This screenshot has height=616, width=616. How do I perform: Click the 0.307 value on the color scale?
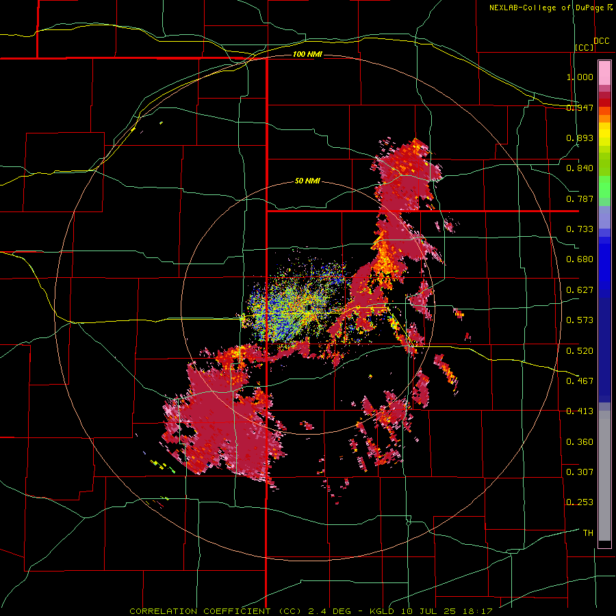pos(580,472)
